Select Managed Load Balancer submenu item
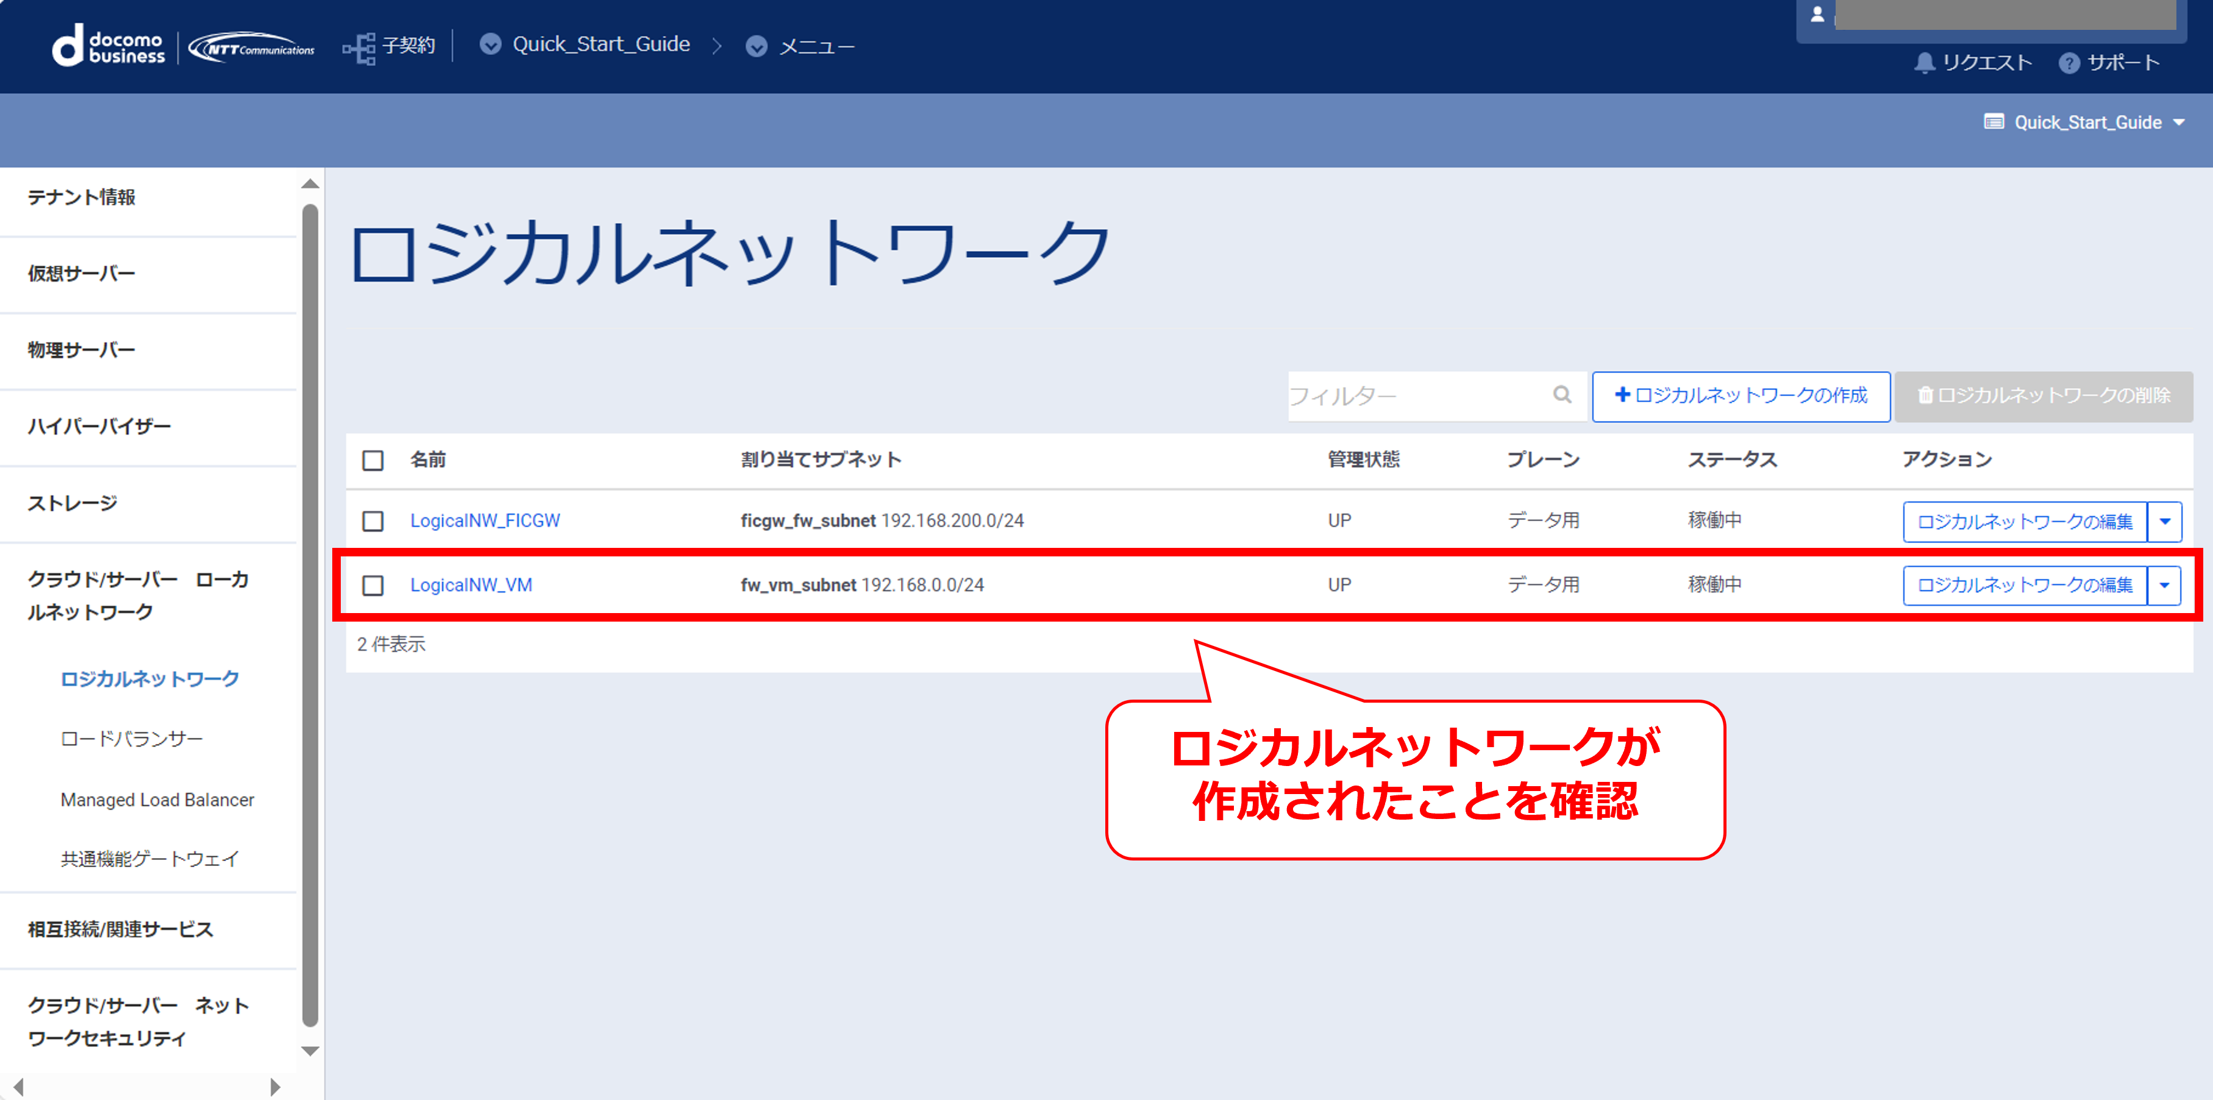The image size is (2213, 1100). point(157,800)
